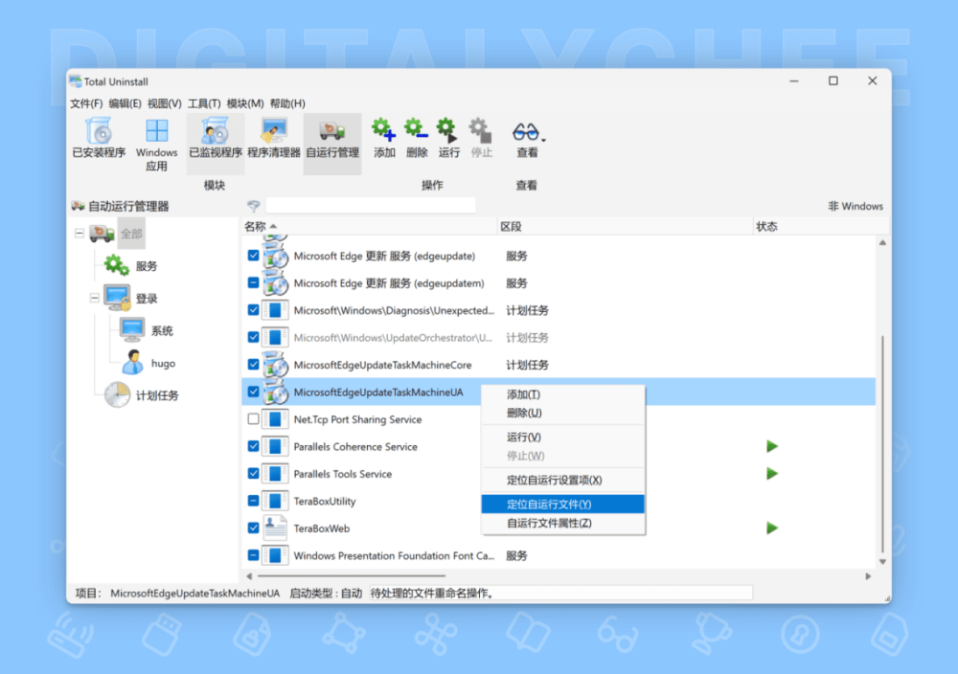Toggle the 非 Windows filter
The height and width of the screenshot is (674, 958).
(855, 207)
